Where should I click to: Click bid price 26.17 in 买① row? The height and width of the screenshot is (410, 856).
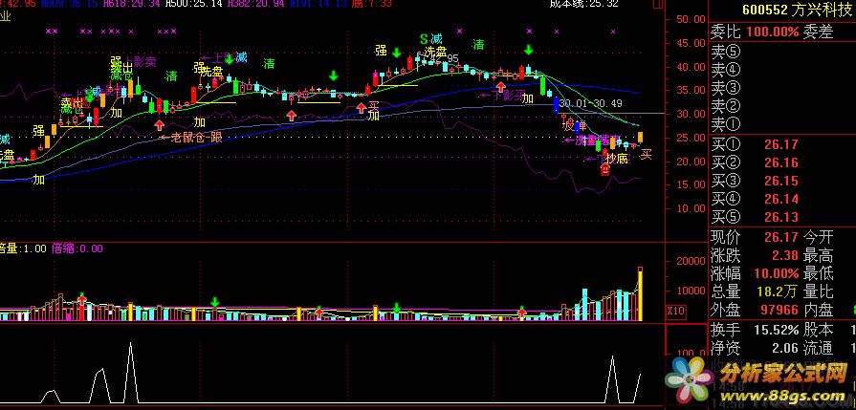pos(781,145)
